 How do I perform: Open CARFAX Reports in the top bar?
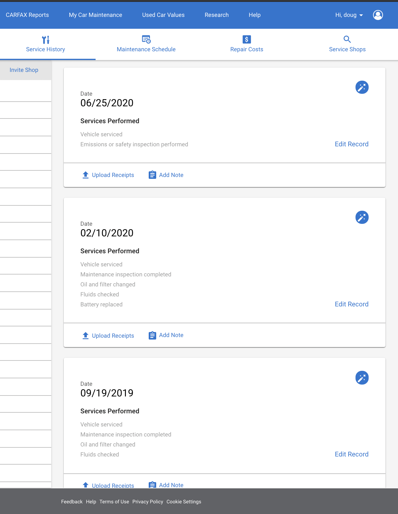pyautogui.click(x=27, y=15)
